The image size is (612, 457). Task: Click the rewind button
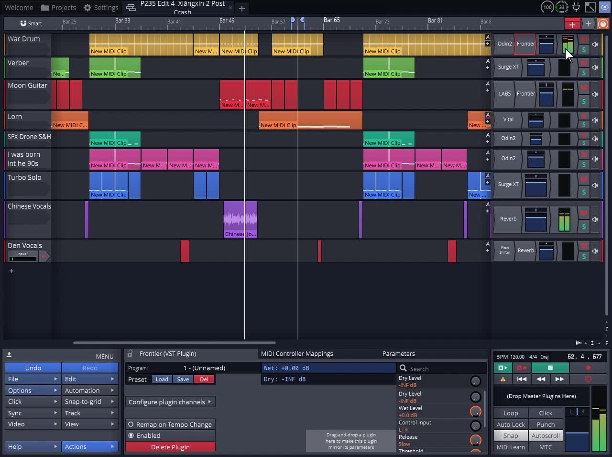point(541,379)
